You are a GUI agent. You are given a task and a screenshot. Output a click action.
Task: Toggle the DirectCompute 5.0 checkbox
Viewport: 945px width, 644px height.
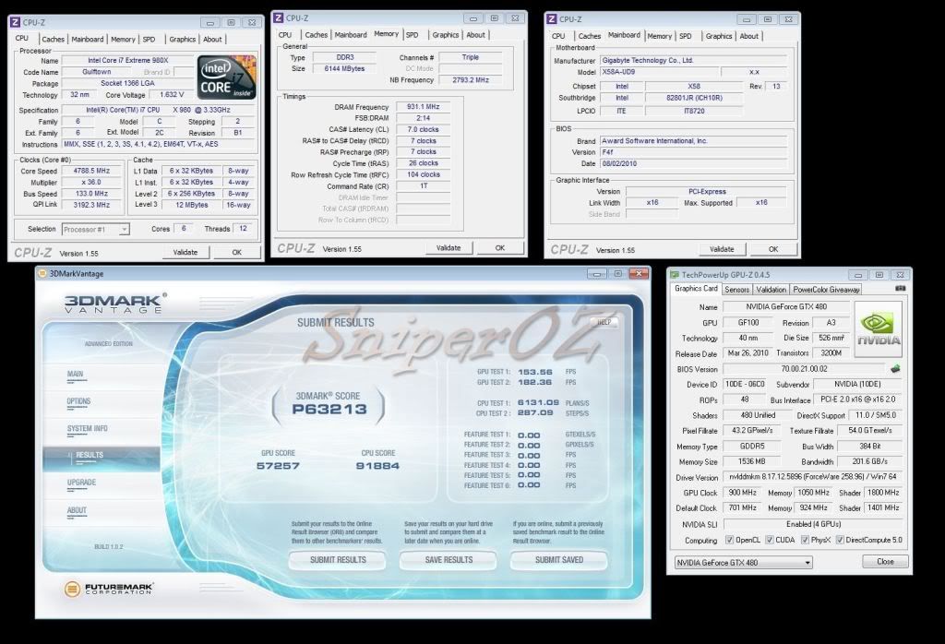point(842,541)
